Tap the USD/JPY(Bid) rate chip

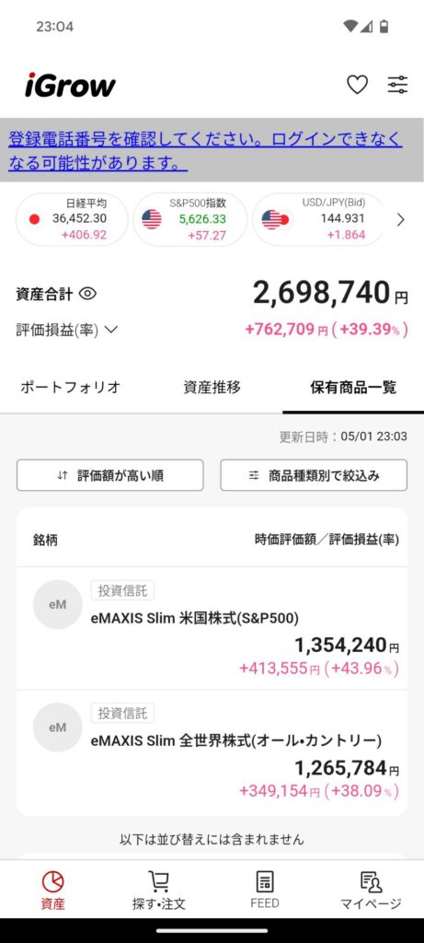(x=318, y=219)
